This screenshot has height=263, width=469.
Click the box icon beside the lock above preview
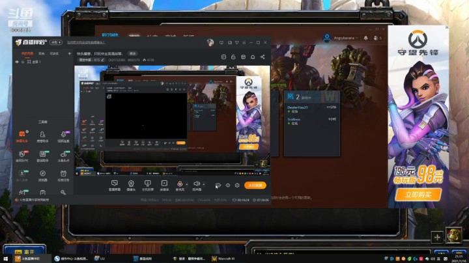[243, 57]
